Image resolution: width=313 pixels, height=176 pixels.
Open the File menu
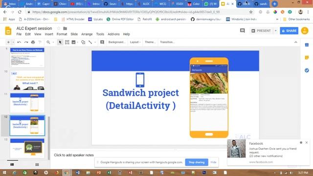(19, 34)
